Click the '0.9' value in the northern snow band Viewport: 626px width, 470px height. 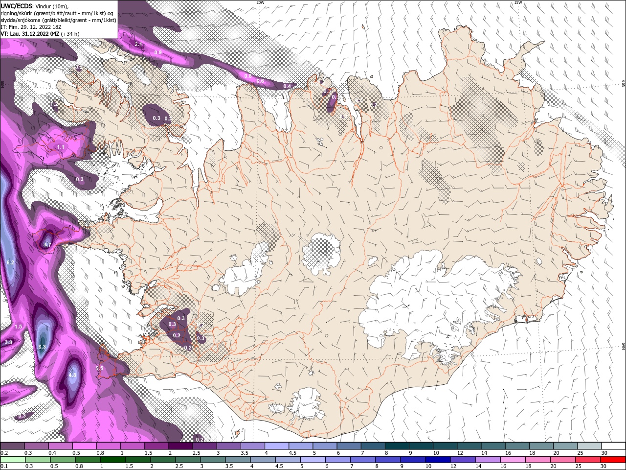pos(158,52)
